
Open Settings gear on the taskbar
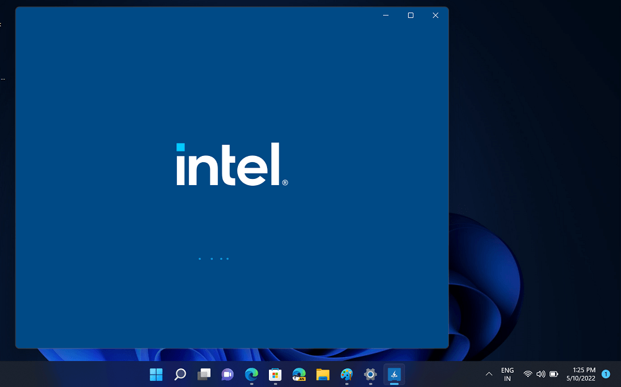(x=370, y=375)
